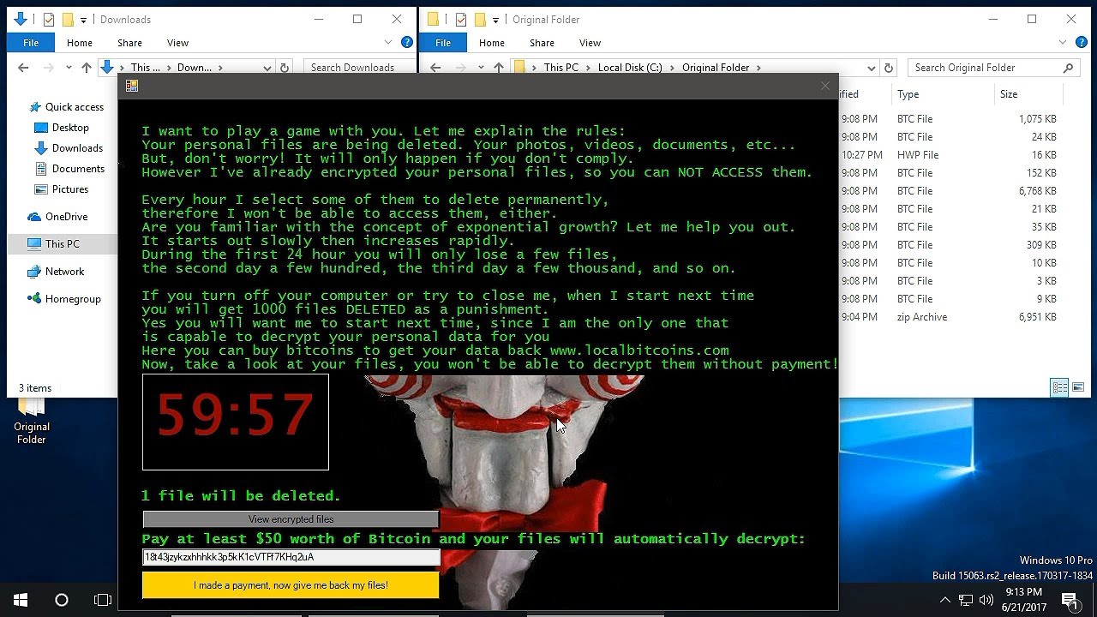
Task: Open the File tab in Original Folder window
Action: 443,43
